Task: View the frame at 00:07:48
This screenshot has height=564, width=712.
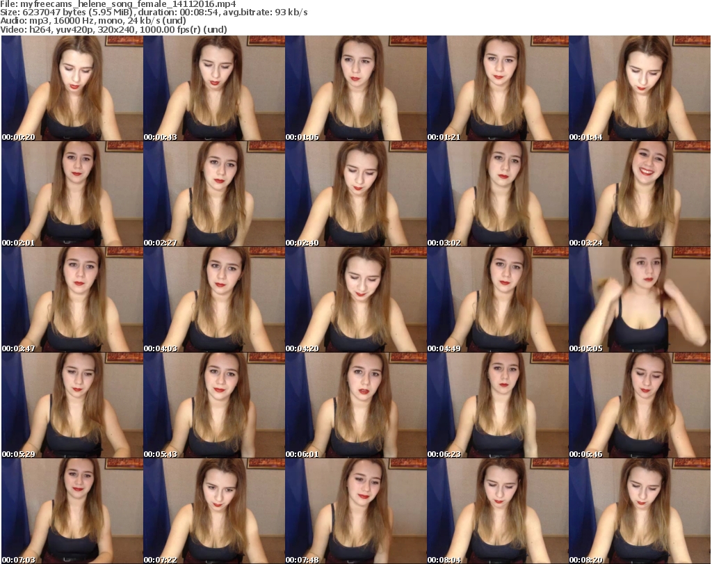Action: (355, 511)
